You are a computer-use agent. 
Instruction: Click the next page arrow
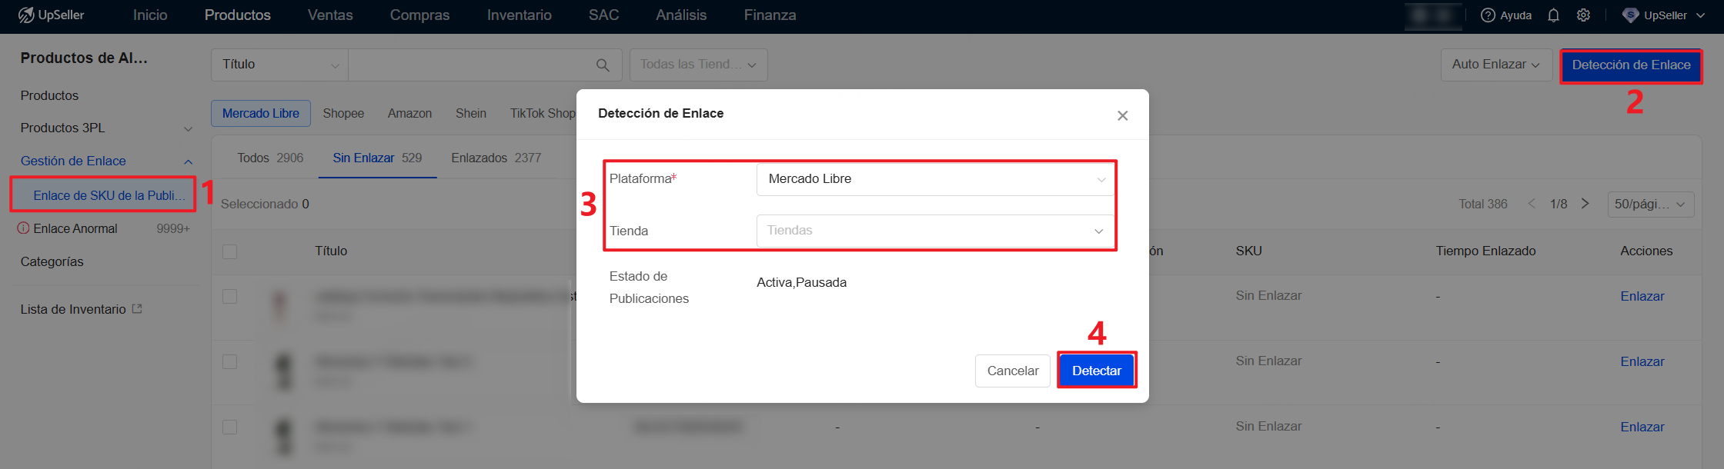click(1585, 203)
